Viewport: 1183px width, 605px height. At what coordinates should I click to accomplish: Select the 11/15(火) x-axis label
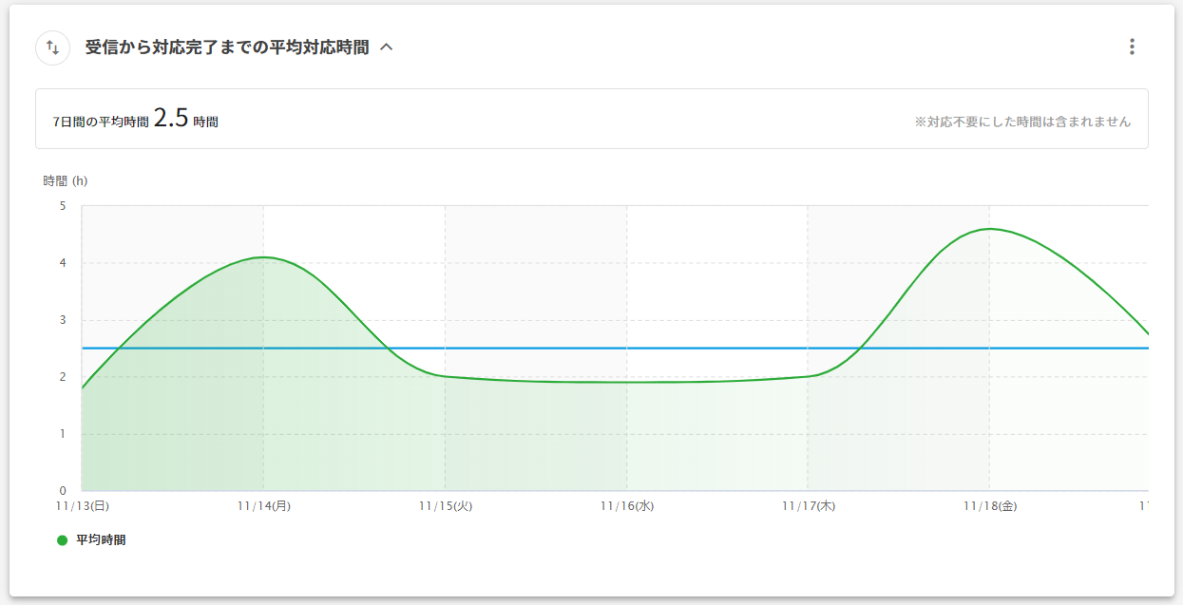446,506
